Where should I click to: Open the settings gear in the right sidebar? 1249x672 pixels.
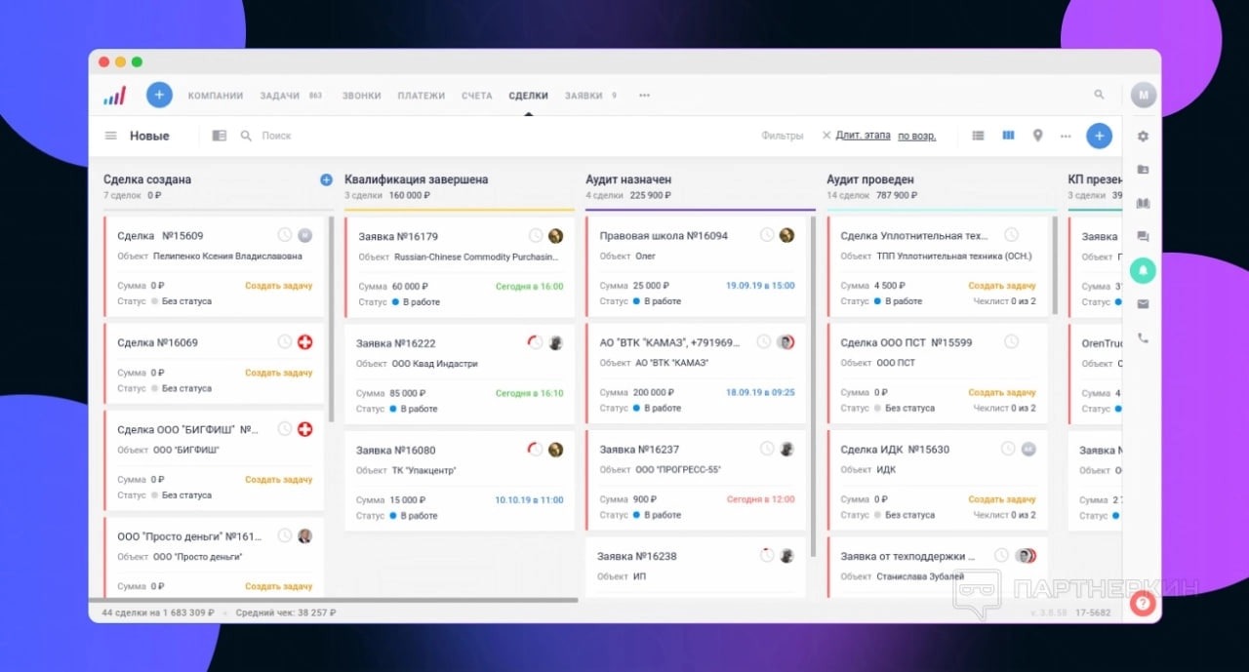pos(1143,137)
